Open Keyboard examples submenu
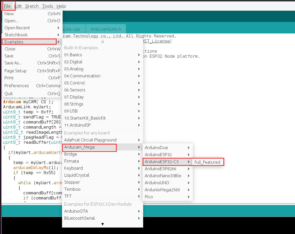The image size is (295, 234). [x=102, y=168]
